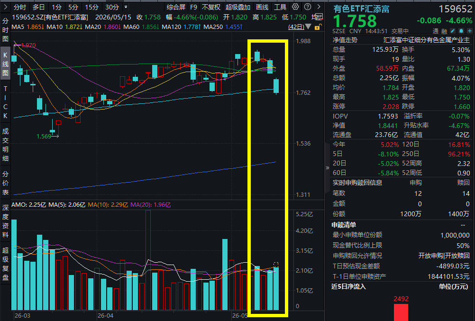Image resolution: width=475 pixels, height=321 pixels.
Task: Open the 申赎清单 more options ellipsis
Action: (x=463, y=225)
